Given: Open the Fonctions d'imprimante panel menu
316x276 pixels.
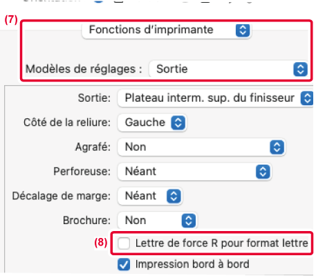Looking at the screenshot, I should (x=166, y=30).
